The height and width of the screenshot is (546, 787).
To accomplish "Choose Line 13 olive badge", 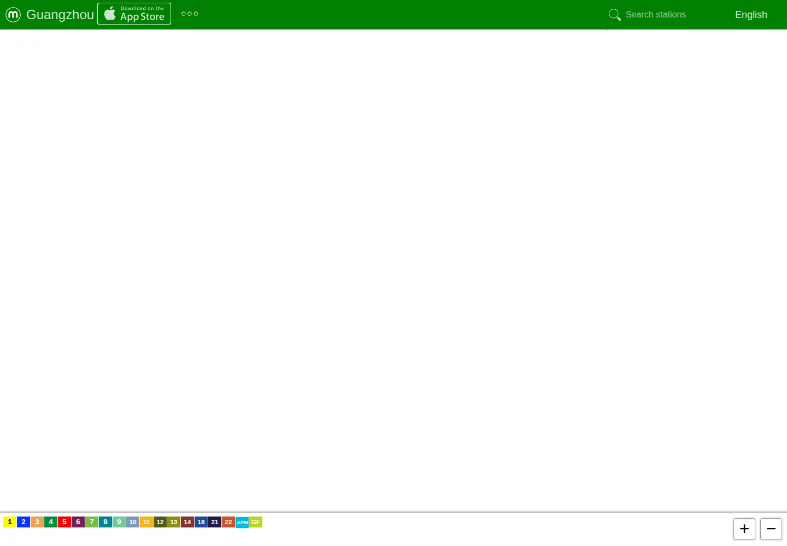I will point(174,522).
